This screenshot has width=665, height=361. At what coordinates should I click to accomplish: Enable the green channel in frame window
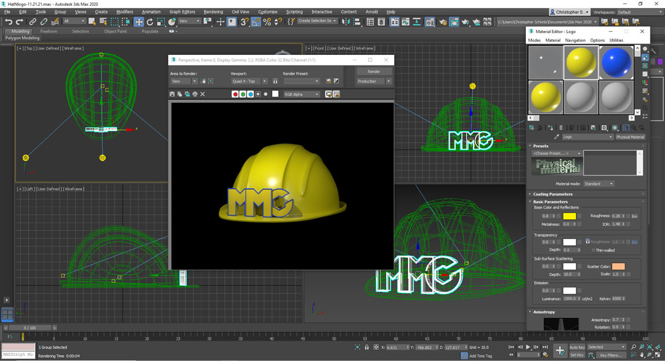tap(242, 94)
